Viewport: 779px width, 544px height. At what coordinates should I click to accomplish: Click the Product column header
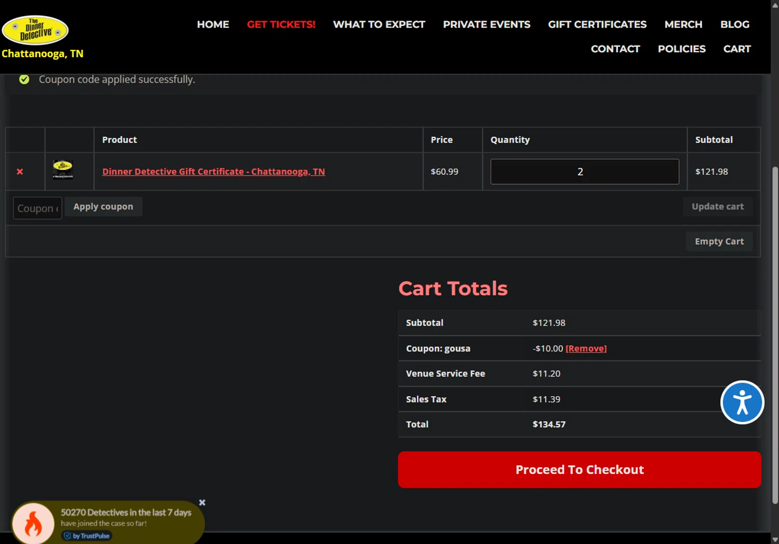(x=119, y=140)
